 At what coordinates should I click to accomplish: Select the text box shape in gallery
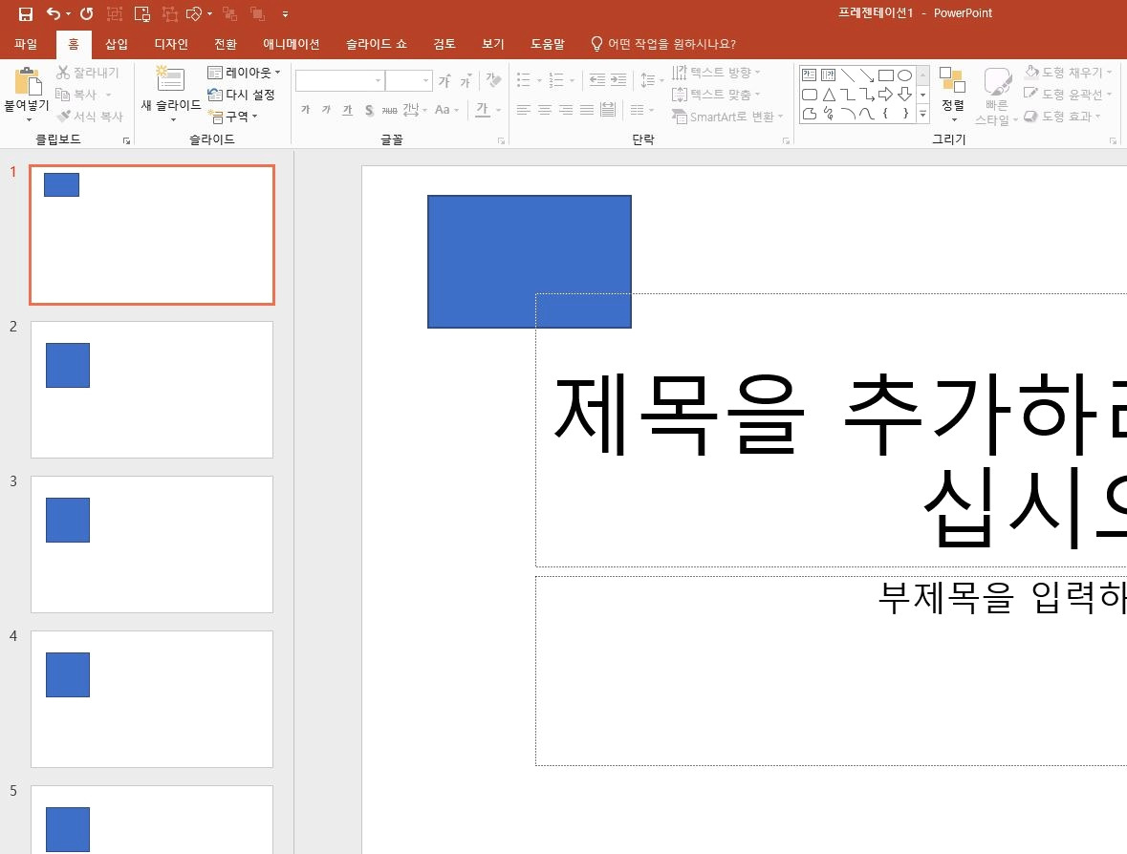[810, 75]
